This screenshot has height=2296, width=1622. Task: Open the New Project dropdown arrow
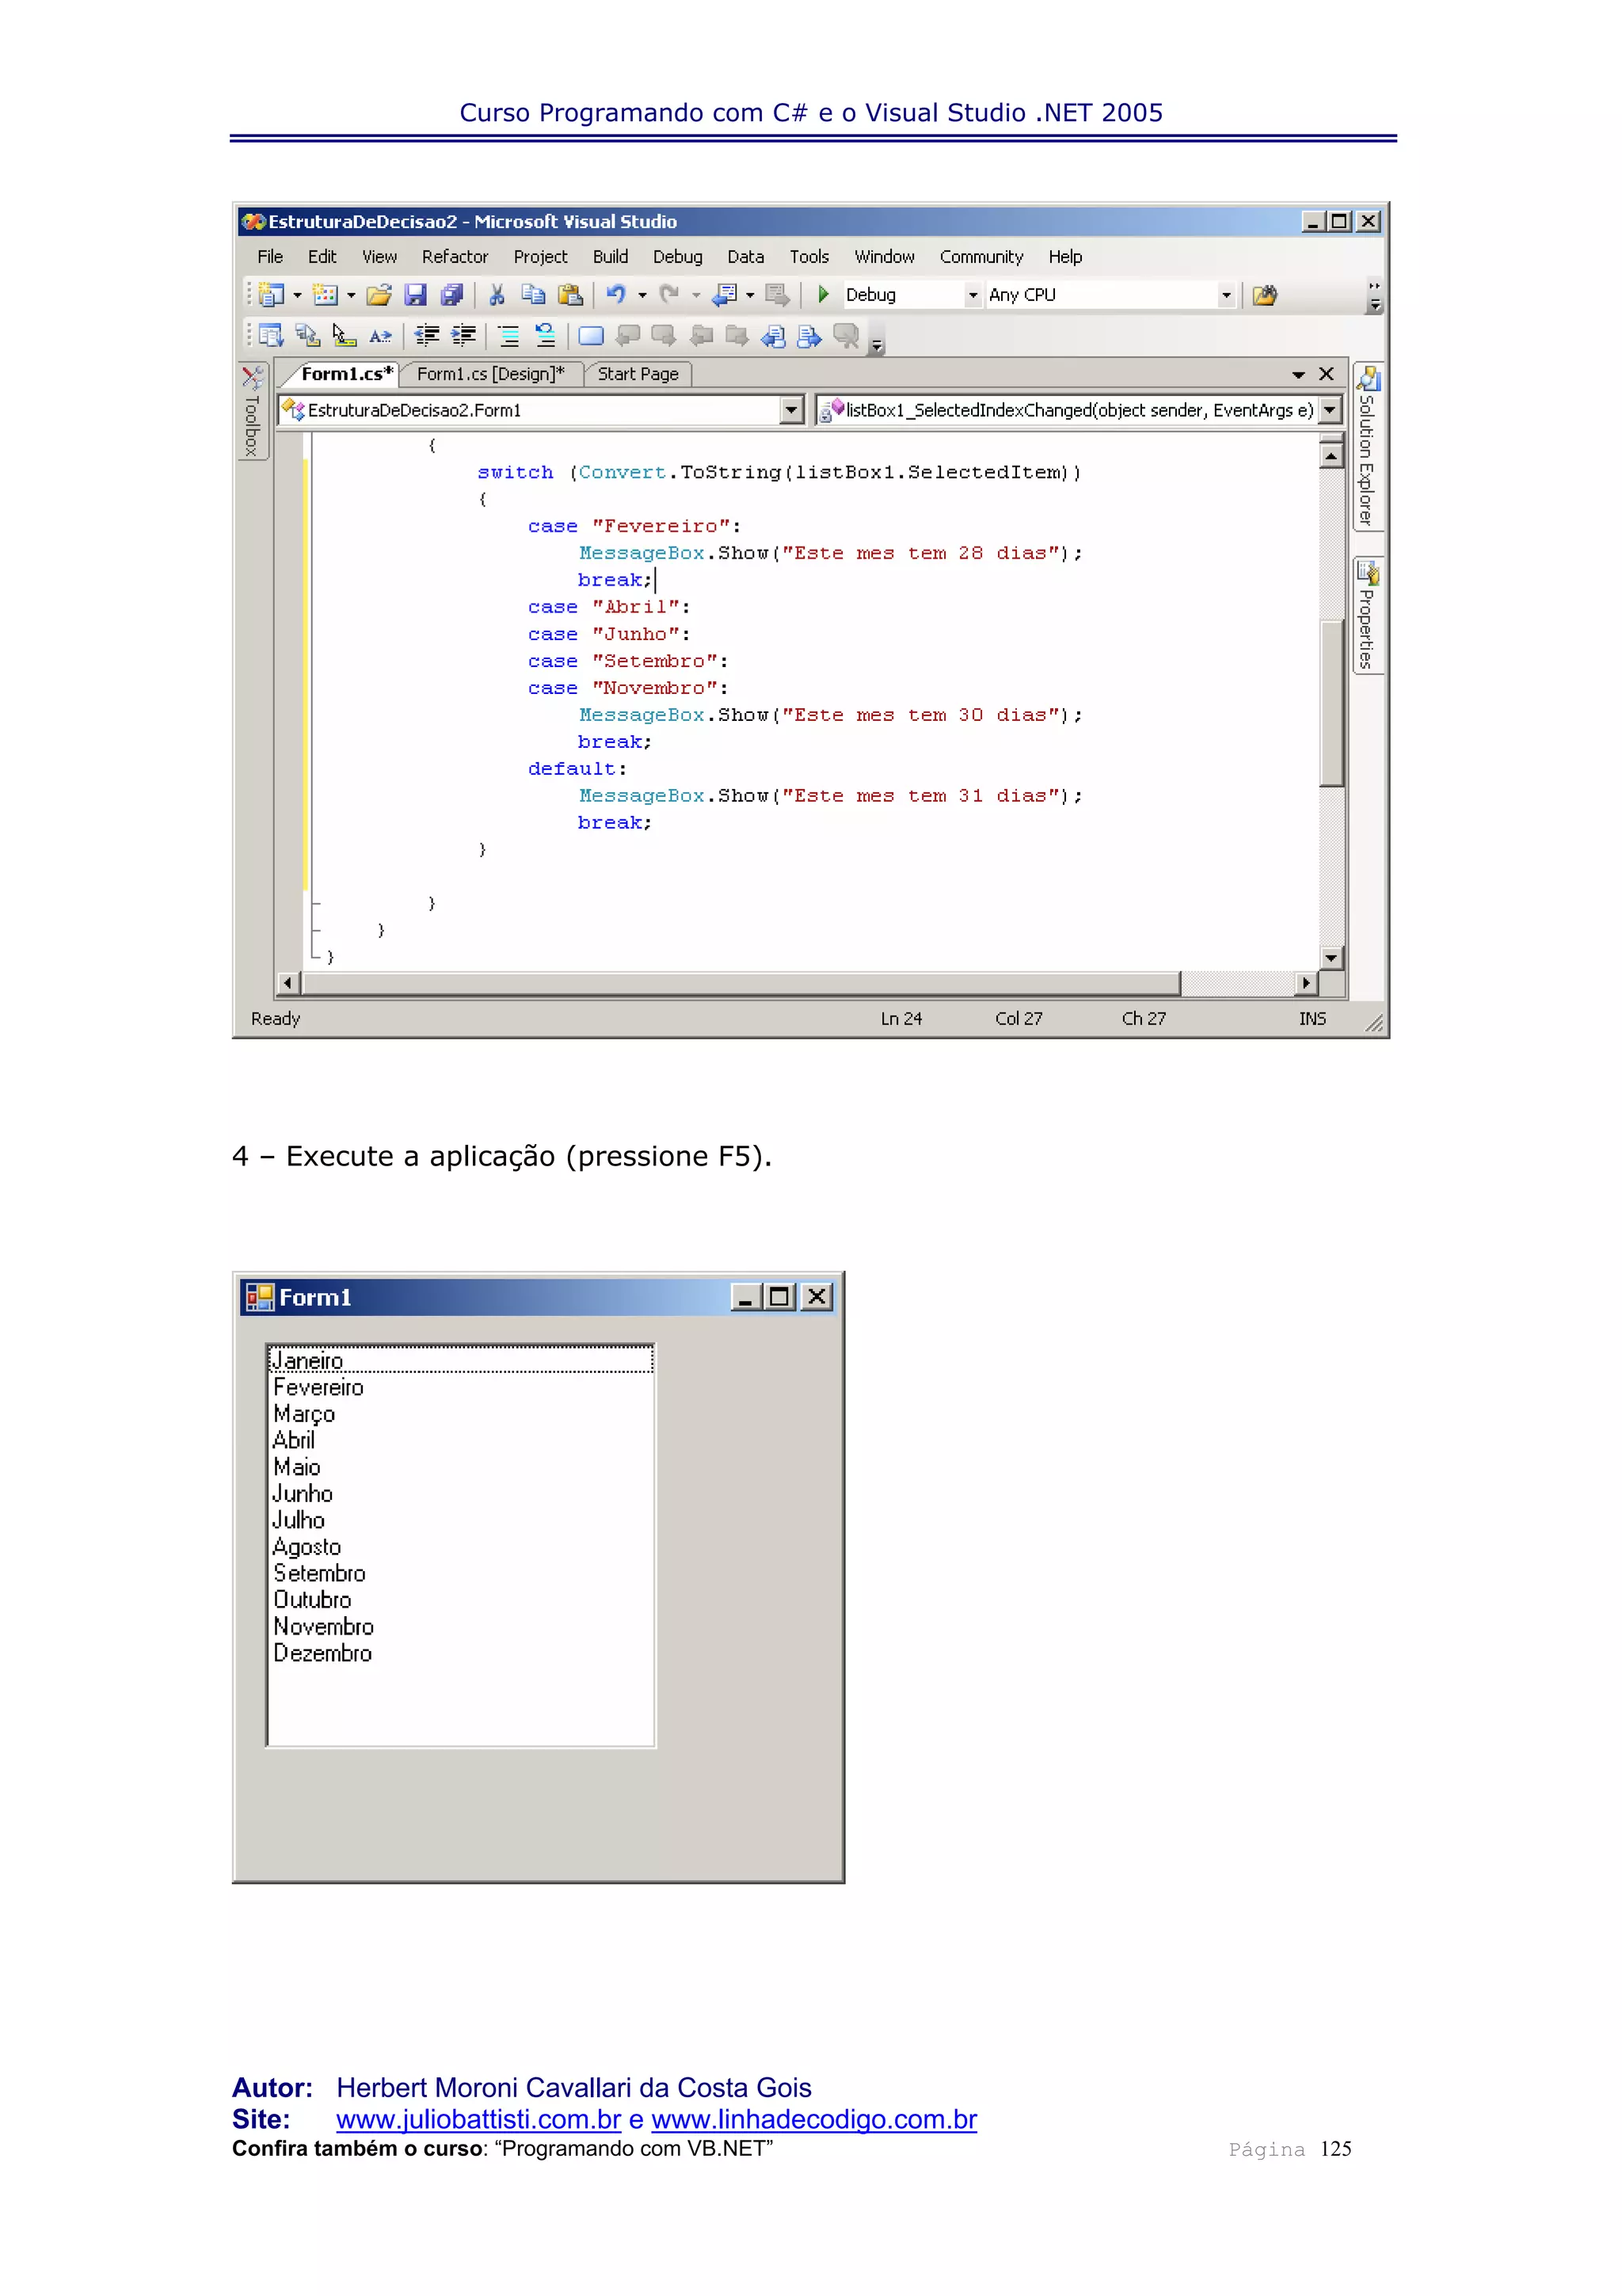tap(297, 296)
